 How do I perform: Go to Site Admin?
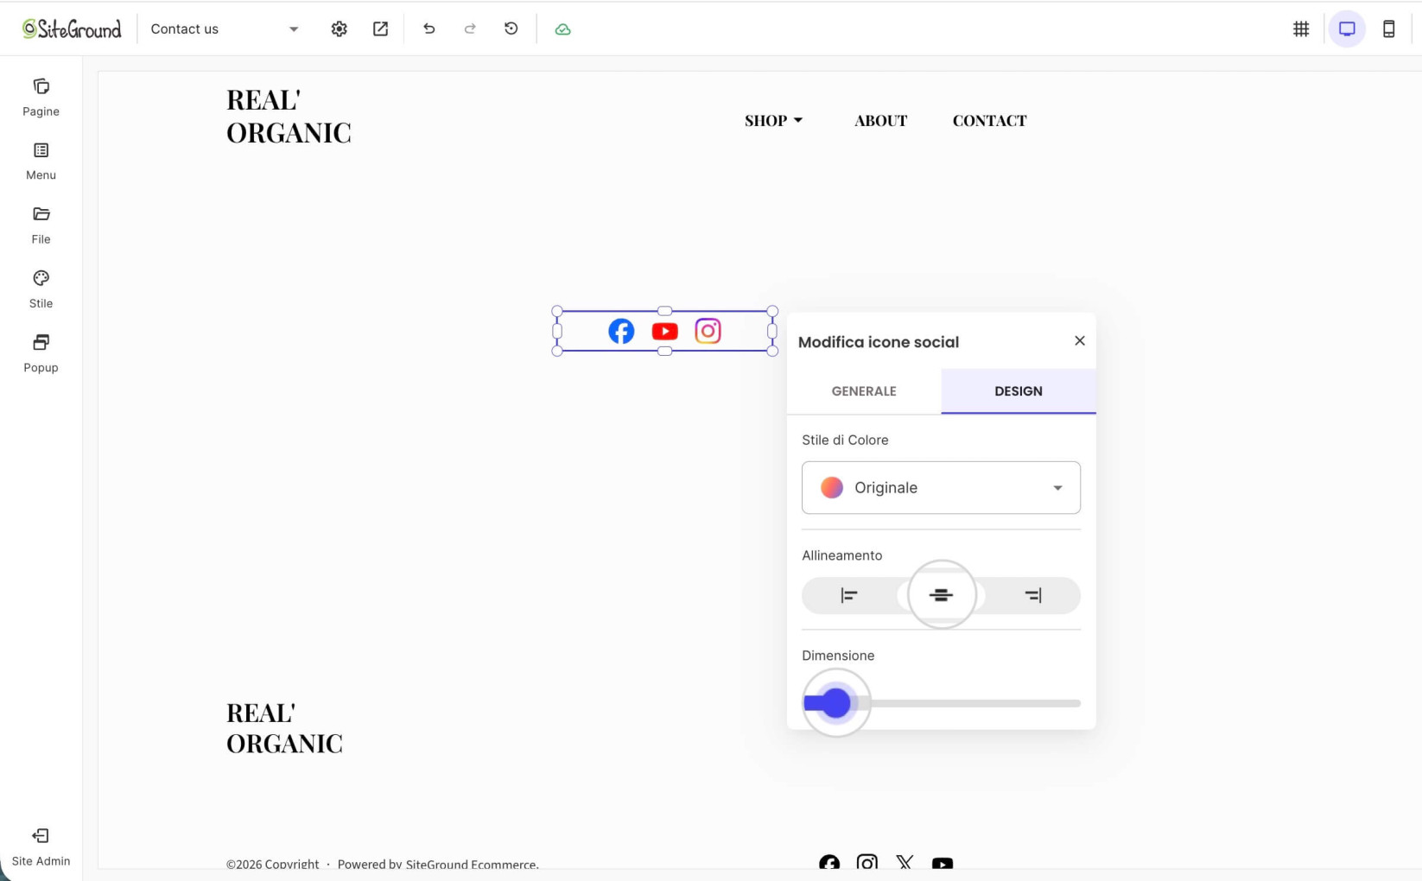(x=41, y=847)
